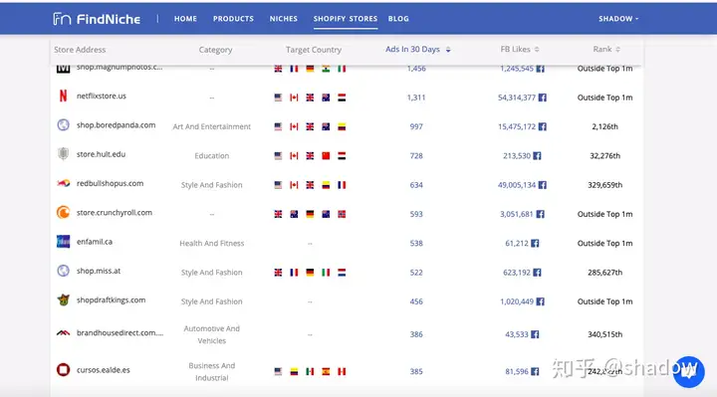Open Facebook icon in shop.miss.at row

pyautogui.click(x=537, y=273)
